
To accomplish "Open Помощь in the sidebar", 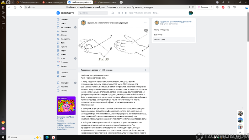I will coord(64,91).
